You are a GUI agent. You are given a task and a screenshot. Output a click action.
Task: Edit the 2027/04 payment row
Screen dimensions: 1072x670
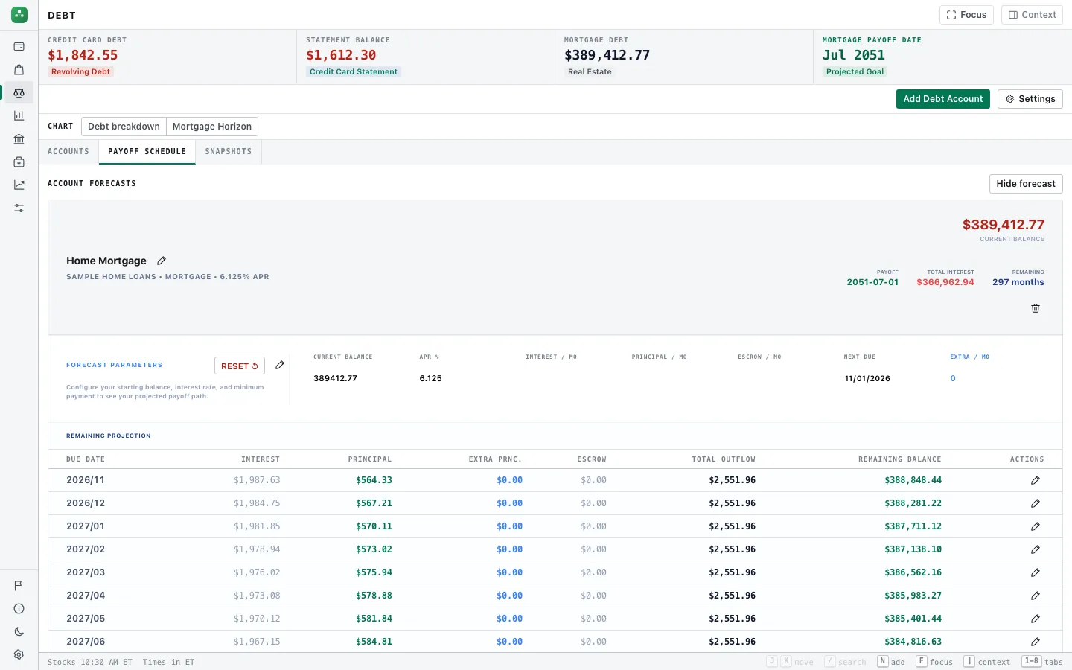1036,596
